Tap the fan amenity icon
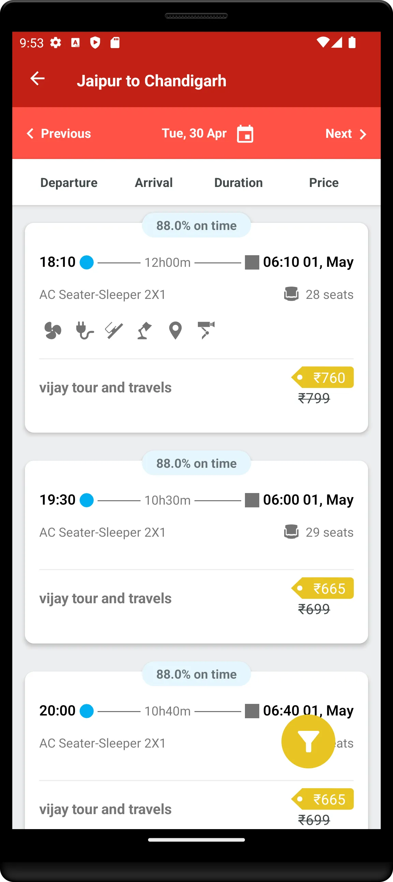This screenshot has height=882, width=393. tap(53, 330)
